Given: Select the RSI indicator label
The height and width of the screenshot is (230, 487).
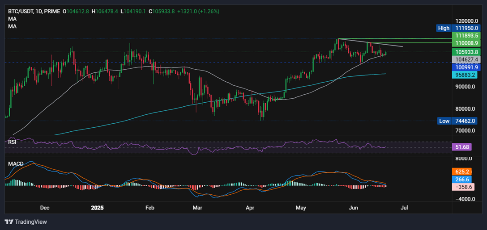Looking at the screenshot, I should click(x=13, y=142).
